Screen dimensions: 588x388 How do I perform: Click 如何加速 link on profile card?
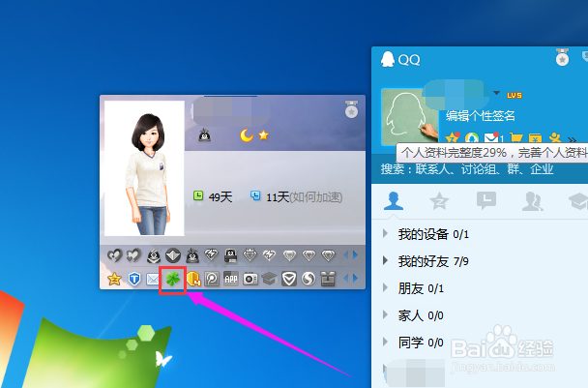pyautogui.click(x=315, y=197)
